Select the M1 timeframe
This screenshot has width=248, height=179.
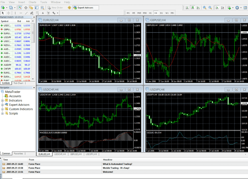(128, 13)
